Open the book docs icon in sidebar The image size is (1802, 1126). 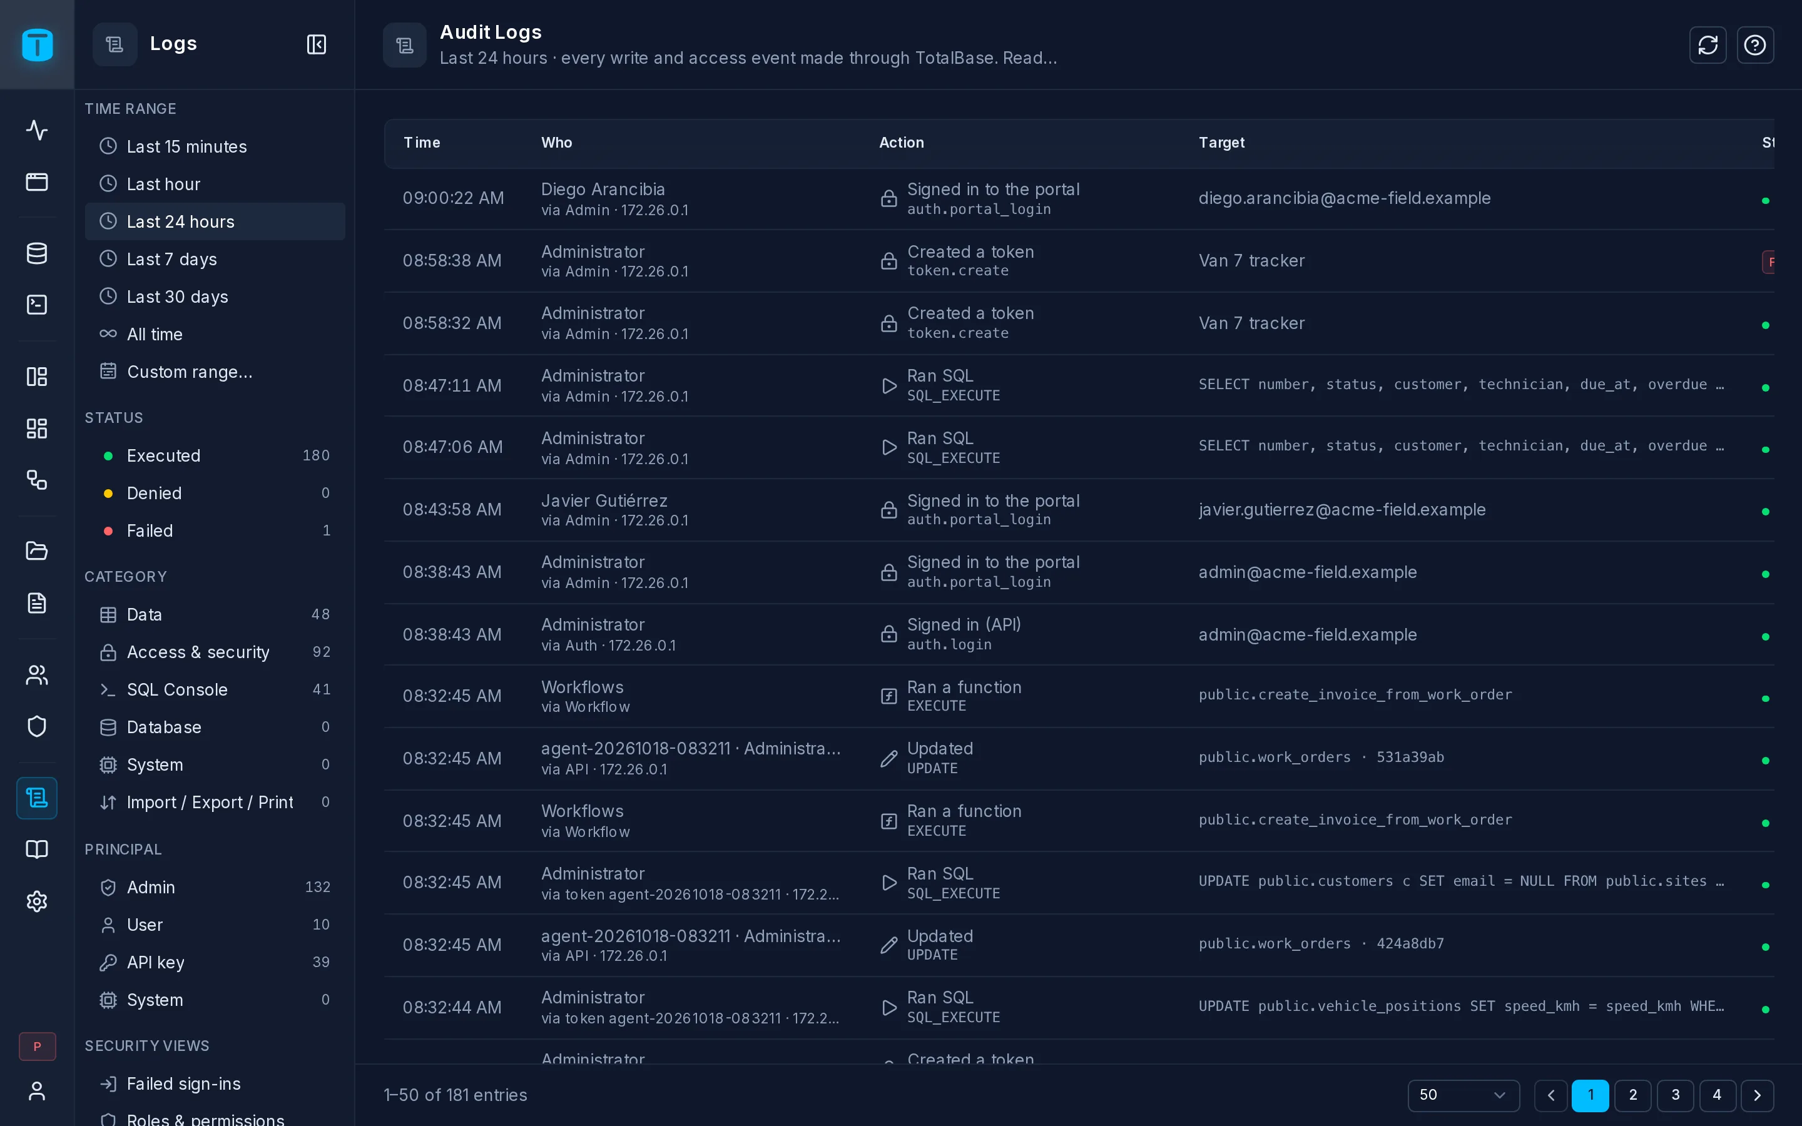36,850
